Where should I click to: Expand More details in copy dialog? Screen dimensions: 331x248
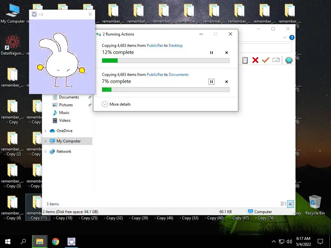pyautogui.click(x=116, y=104)
